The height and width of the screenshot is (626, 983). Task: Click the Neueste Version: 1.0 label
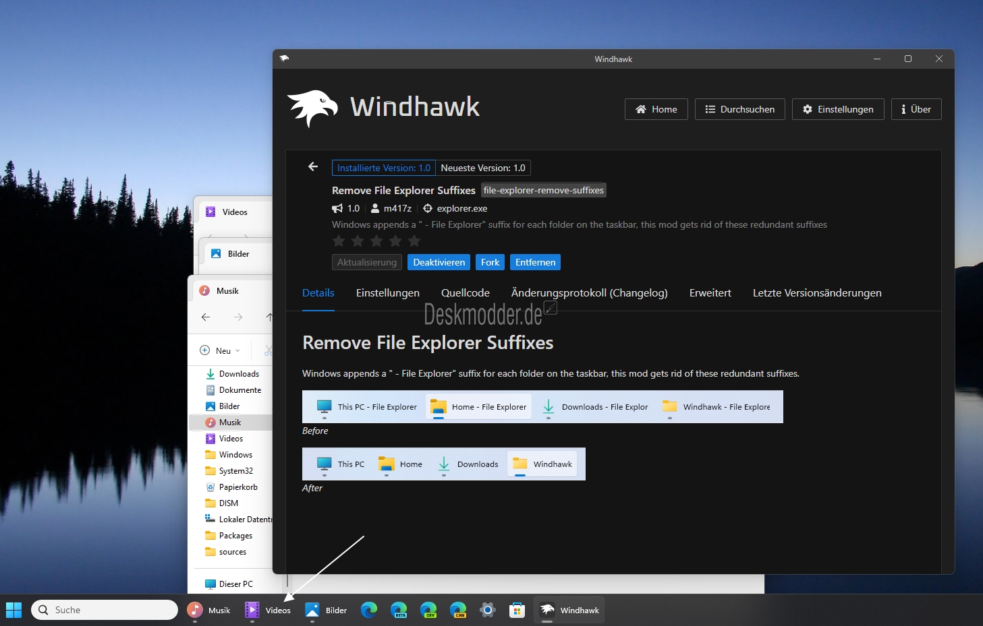[x=483, y=168]
